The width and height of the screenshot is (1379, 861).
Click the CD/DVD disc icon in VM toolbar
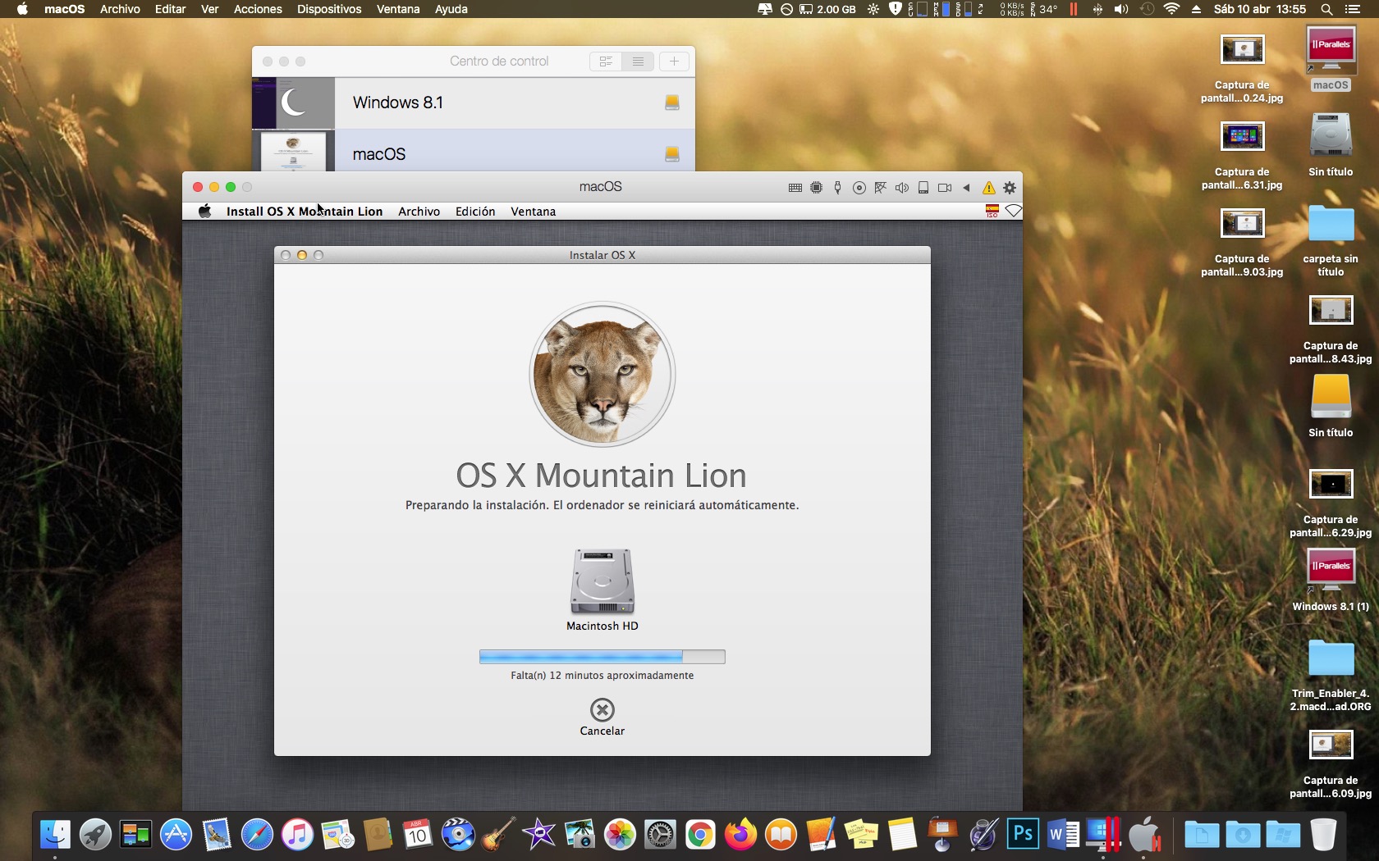[x=859, y=188]
